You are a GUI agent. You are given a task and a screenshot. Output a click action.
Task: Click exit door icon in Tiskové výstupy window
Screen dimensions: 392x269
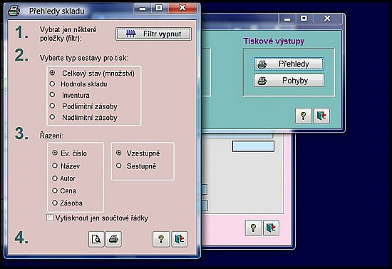[321, 116]
